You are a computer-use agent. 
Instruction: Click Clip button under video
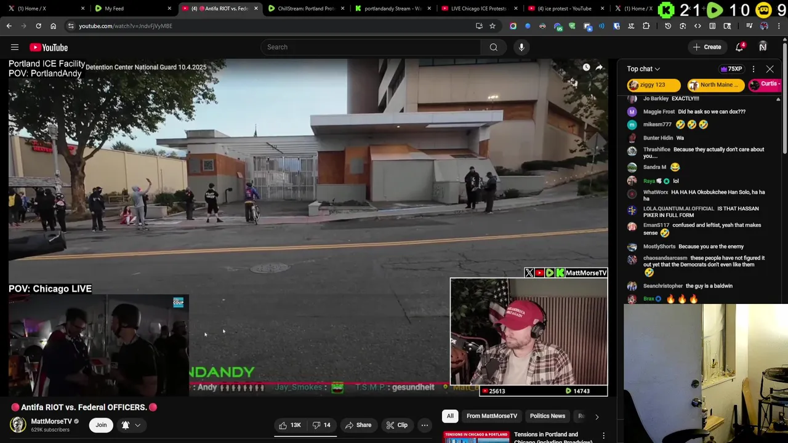coord(396,425)
